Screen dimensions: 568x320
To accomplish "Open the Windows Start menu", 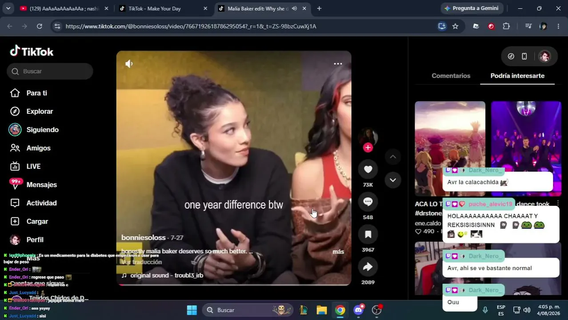I will tap(192, 310).
